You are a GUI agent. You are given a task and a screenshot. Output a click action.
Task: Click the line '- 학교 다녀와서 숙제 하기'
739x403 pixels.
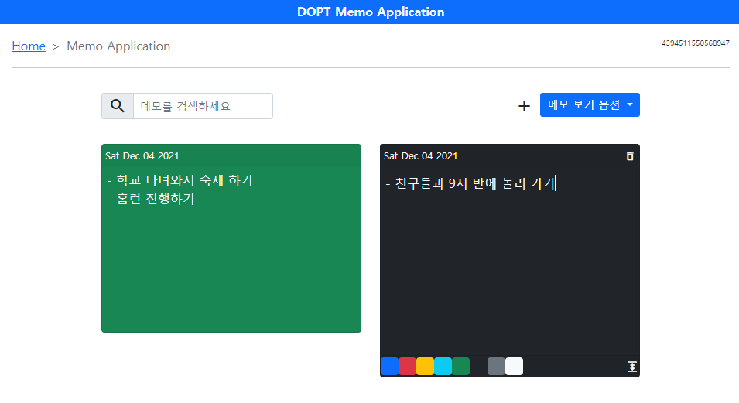click(x=180, y=180)
